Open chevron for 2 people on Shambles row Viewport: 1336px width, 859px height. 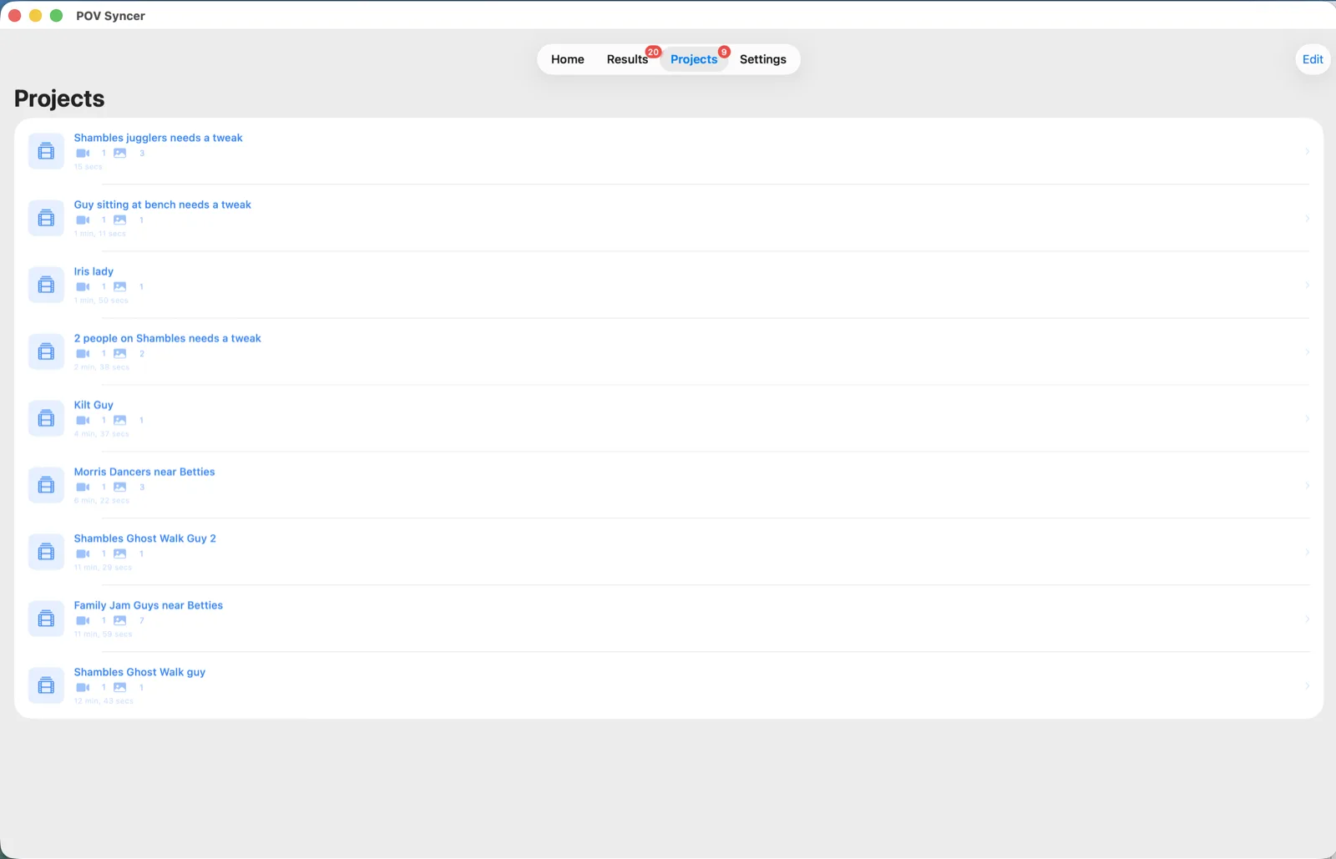click(1307, 351)
